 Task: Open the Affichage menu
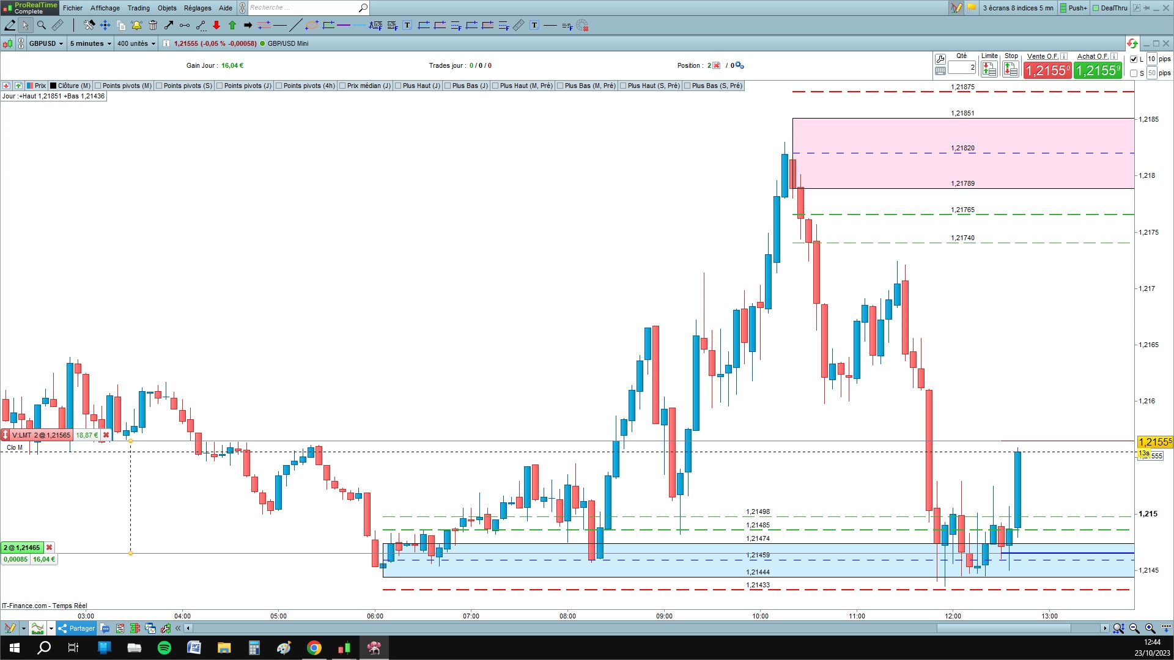(x=105, y=8)
